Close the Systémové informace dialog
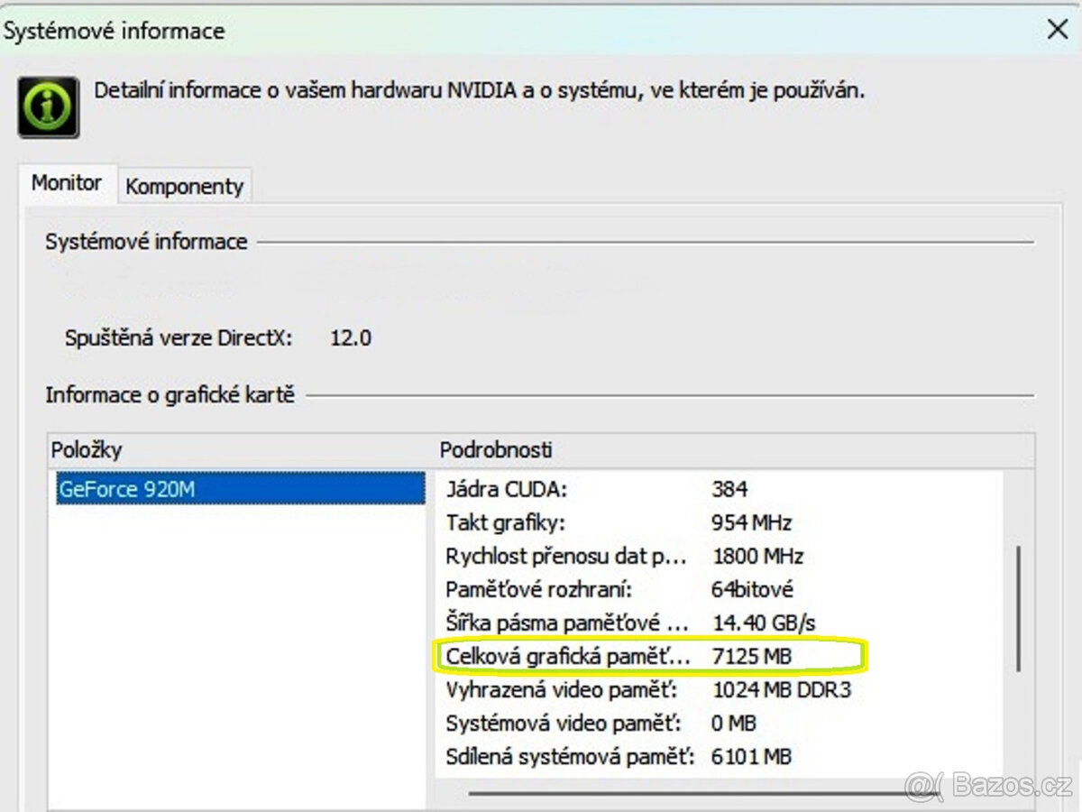This screenshot has width=1082, height=812. (x=1056, y=29)
